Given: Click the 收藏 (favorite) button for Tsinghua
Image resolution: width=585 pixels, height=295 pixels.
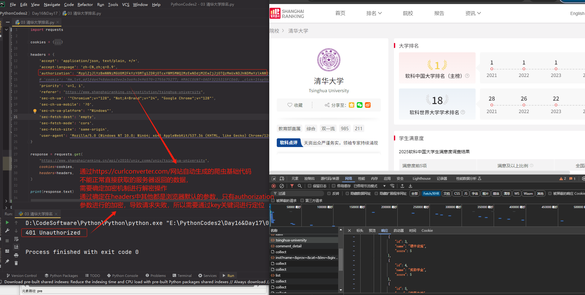Looking at the screenshot, I should pos(295,105).
